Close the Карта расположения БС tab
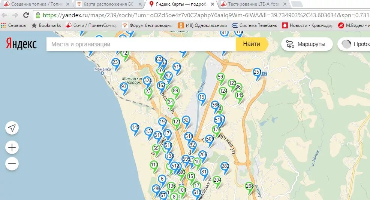Viewport: 370px width, 200px height. coord(140,4)
